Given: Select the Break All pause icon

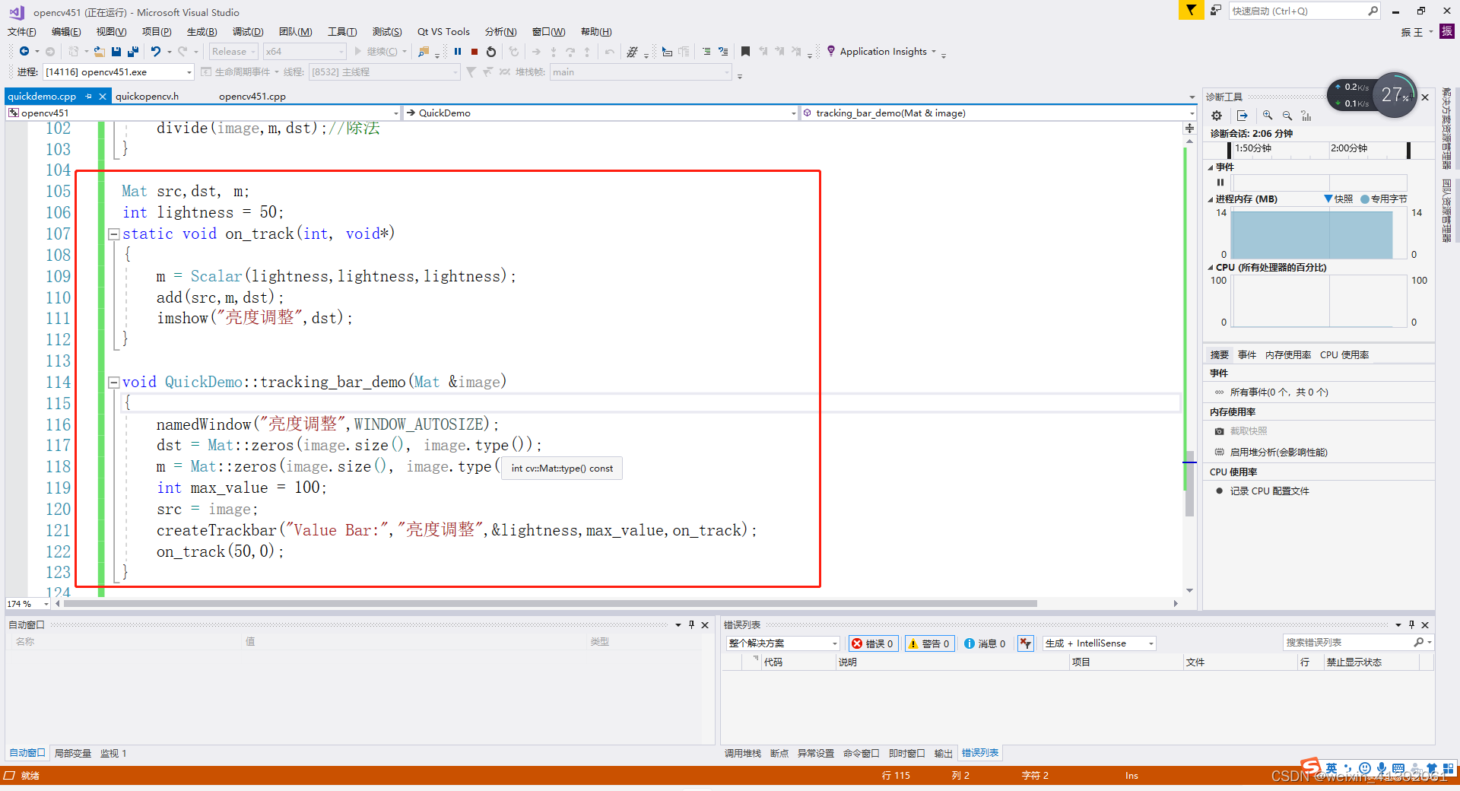Looking at the screenshot, I should [458, 51].
